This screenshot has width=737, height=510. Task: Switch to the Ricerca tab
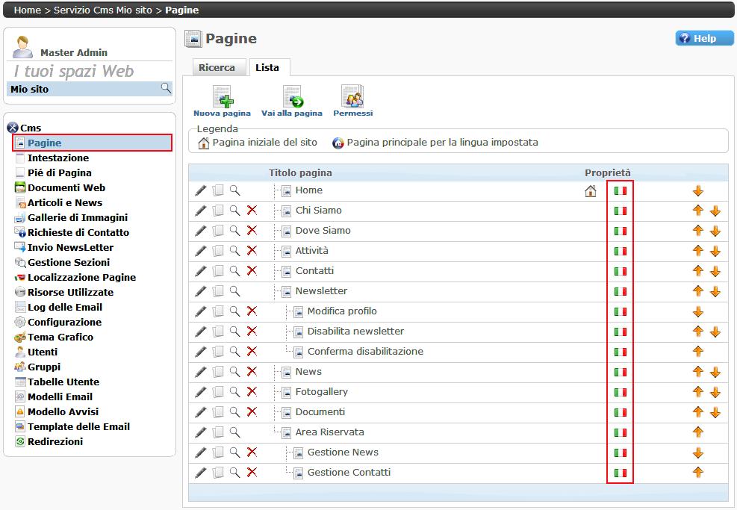pyautogui.click(x=217, y=68)
